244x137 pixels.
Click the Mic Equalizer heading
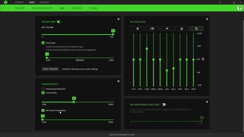138,22
